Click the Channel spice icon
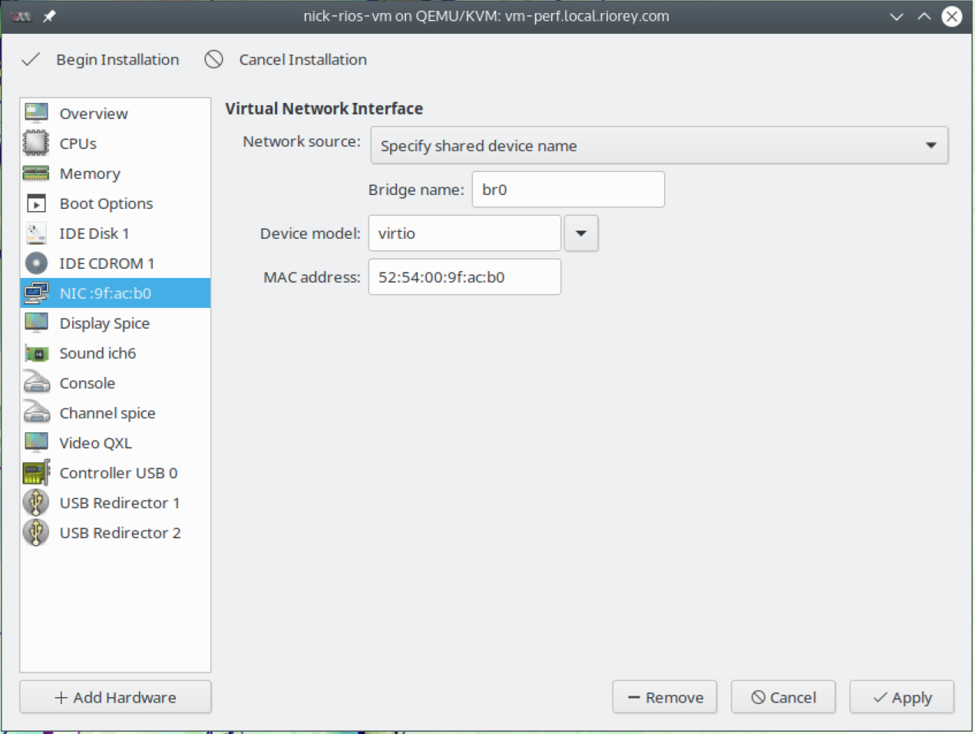975x734 pixels. (x=36, y=412)
